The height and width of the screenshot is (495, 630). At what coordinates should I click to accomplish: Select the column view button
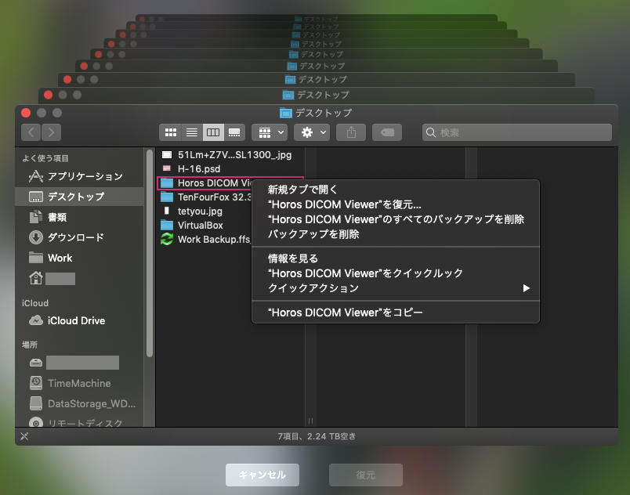(213, 132)
